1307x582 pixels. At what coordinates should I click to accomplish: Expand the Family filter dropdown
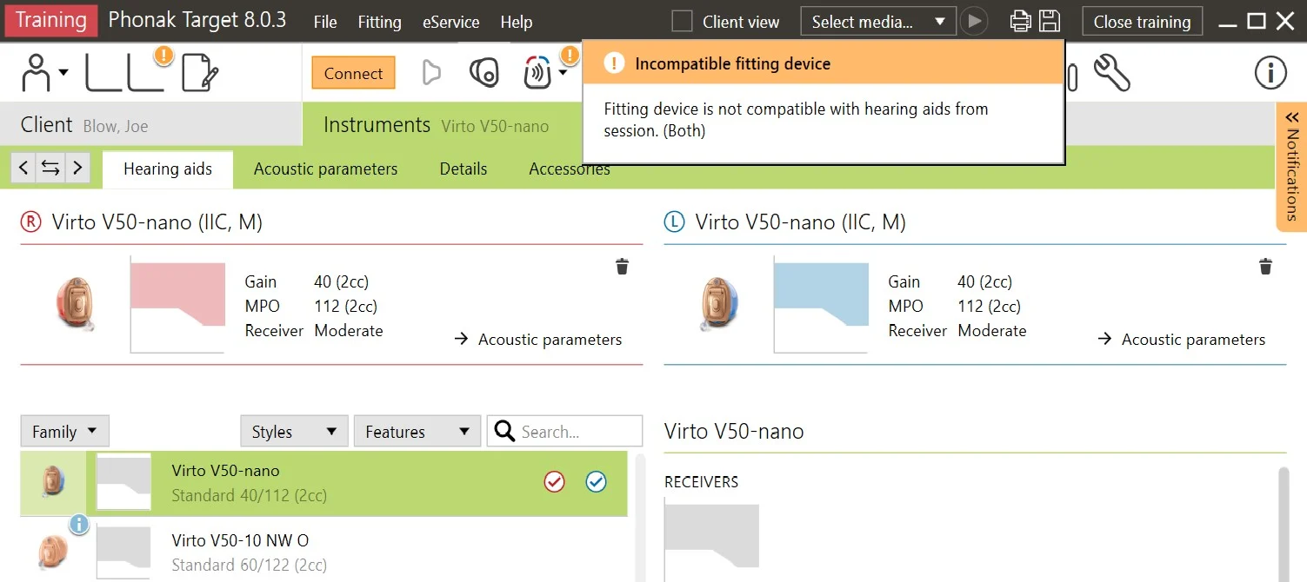tap(64, 432)
